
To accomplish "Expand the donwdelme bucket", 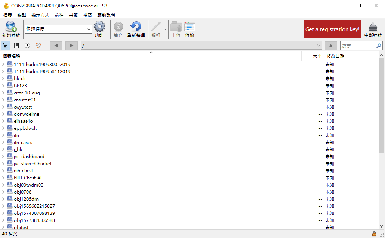I will pyautogui.click(x=3, y=114).
